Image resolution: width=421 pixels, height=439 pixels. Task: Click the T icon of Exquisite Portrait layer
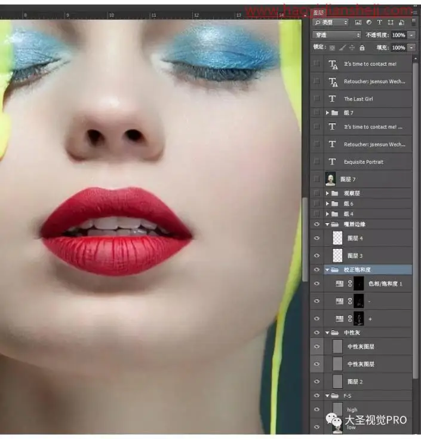332,161
